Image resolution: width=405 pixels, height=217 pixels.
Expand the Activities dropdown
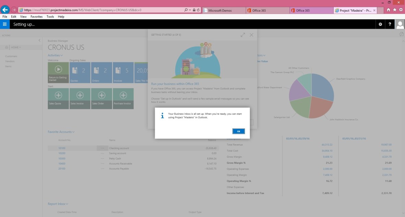pos(55,56)
